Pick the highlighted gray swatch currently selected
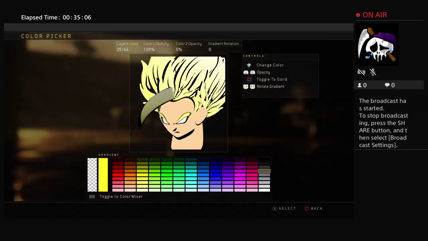 click(264, 171)
